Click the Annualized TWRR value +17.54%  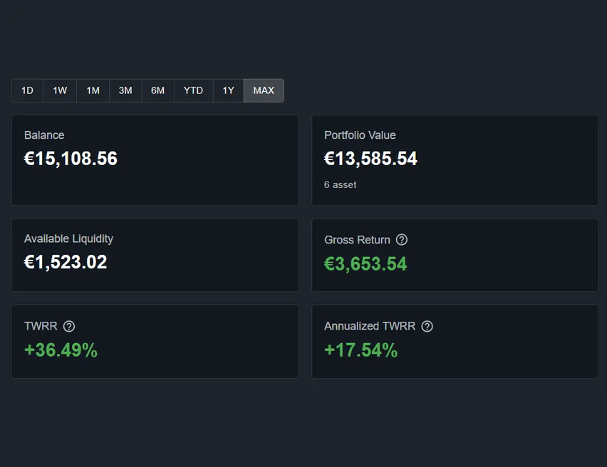(360, 350)
